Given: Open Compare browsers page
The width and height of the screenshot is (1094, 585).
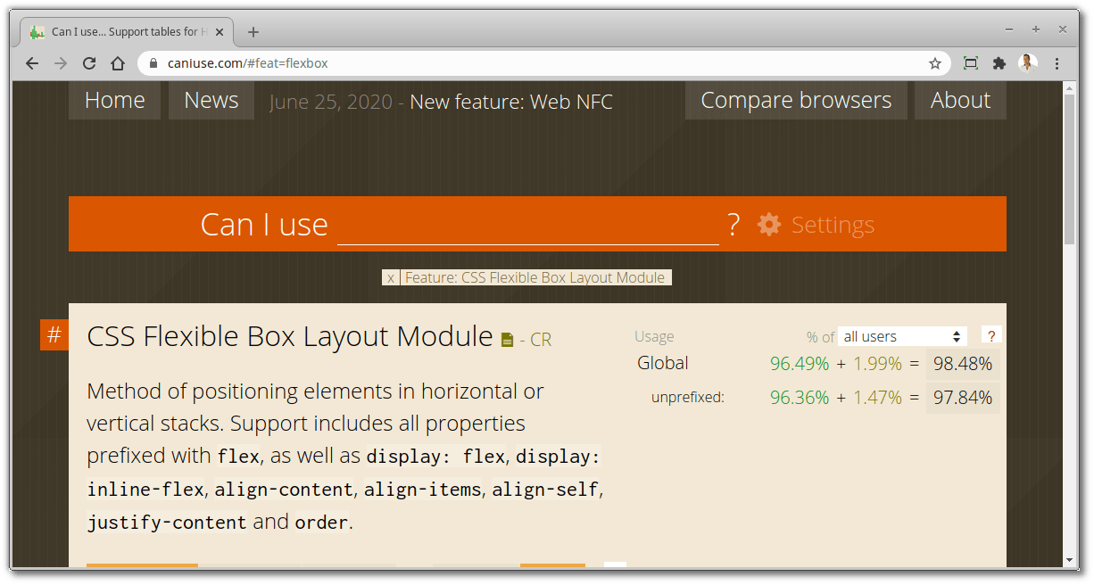Looking at the screenshot, I should [x=796, y=100].
